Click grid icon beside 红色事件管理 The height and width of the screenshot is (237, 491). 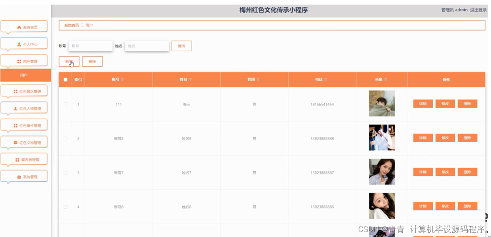15,125
